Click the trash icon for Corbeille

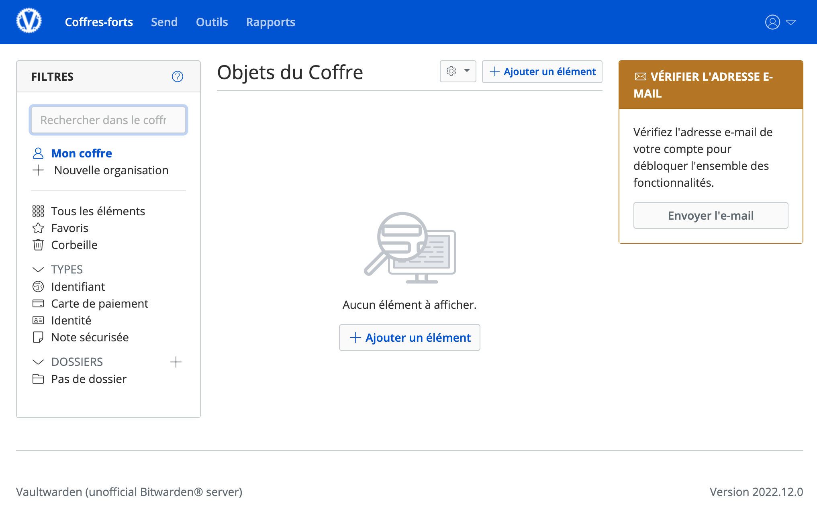(38, 245)
